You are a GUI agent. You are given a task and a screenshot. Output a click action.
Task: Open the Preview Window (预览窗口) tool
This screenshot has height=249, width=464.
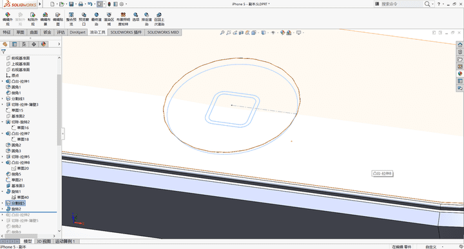click(84, 19)
